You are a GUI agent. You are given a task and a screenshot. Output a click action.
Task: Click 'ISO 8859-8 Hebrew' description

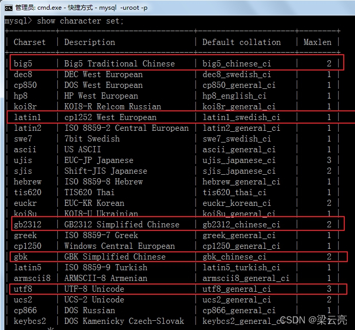click(103, 182)
